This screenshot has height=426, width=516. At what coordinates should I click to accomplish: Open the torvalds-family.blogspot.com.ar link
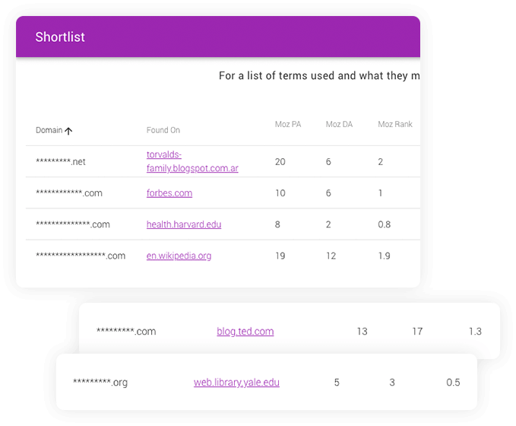192,161
